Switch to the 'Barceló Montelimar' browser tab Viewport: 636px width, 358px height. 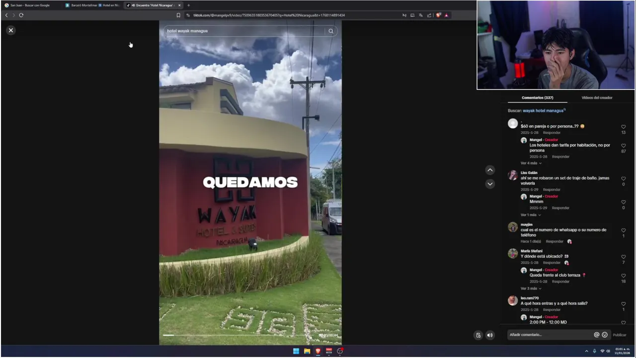81,5
